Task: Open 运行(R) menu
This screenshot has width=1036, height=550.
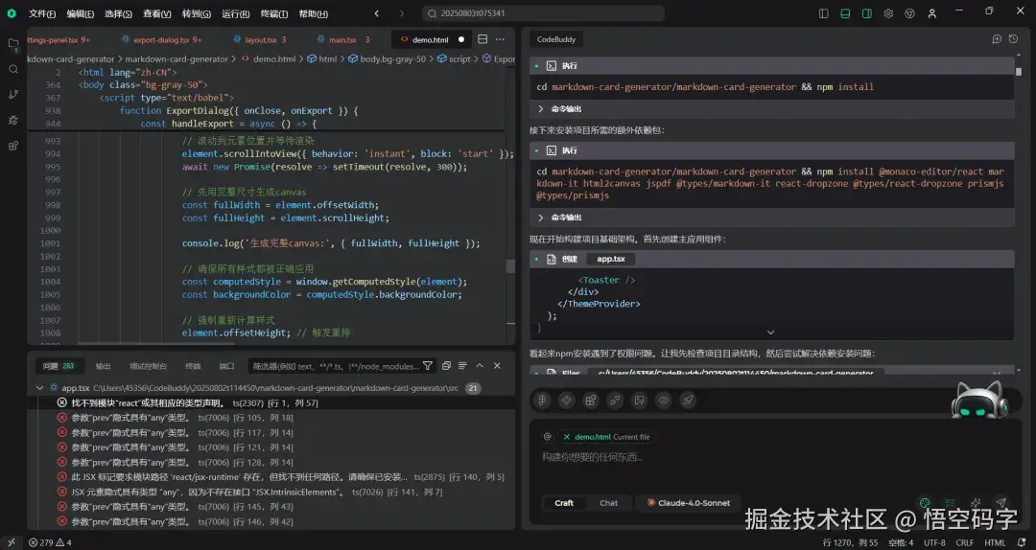Action: (x=235, y=13)
